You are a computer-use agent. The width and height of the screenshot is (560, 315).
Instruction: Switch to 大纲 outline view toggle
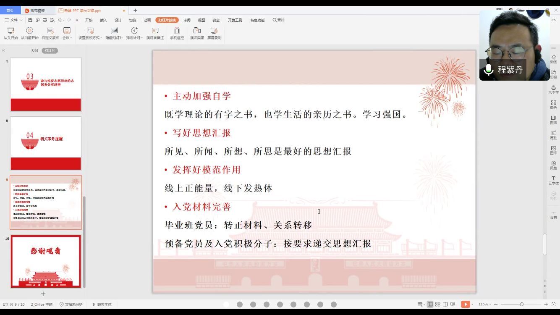[x=34, y=50]
